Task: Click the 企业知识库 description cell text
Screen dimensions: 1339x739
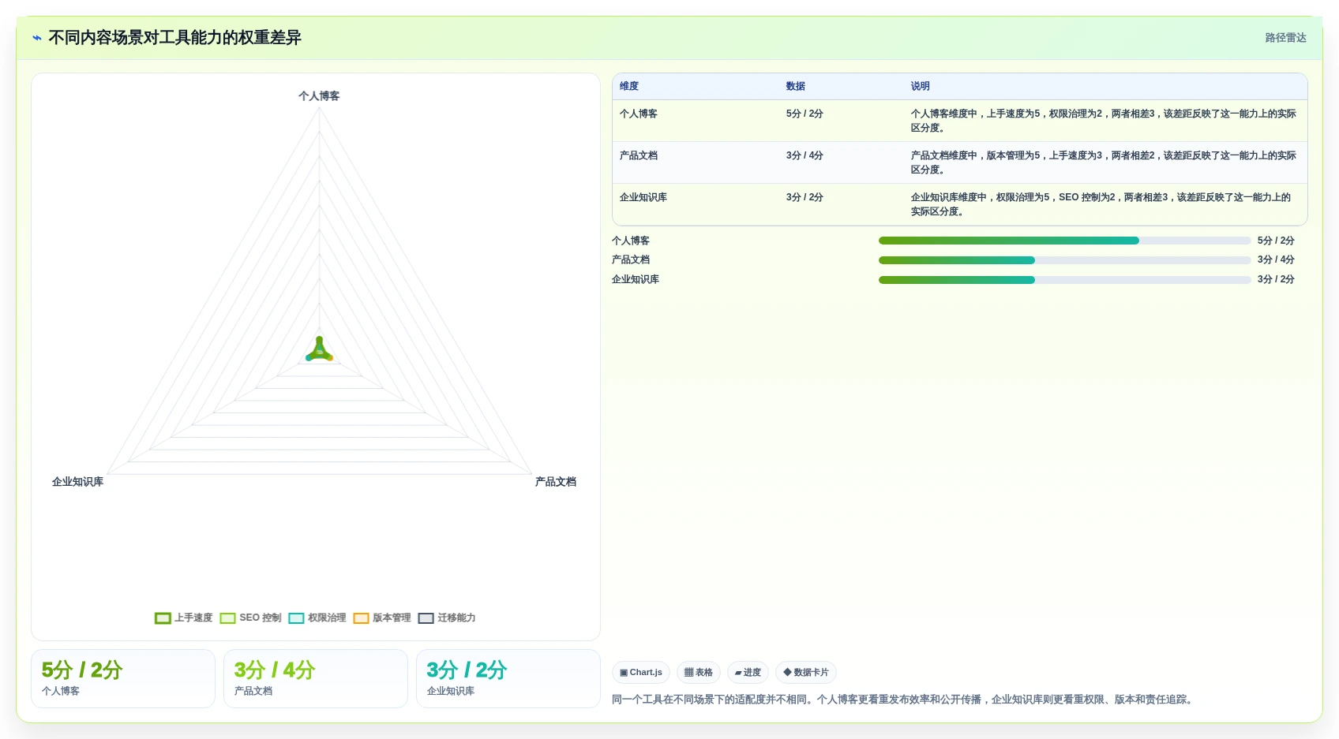Action: click(x=1101, y=204)
